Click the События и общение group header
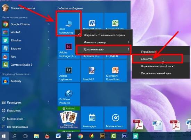Image resolution: width=191 pixels, height=140 pixels. click(x=70, y=8)
